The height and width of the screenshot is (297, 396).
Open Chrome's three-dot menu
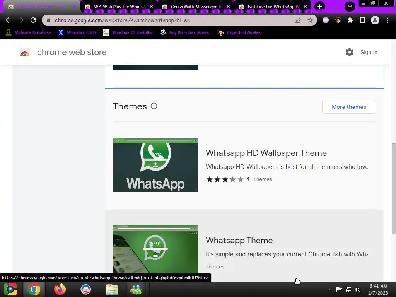pyautogui.click(x=387, y=20)
